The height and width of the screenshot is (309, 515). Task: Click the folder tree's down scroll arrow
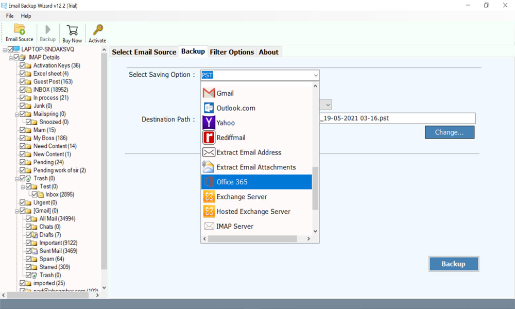(x=104, y=288)
